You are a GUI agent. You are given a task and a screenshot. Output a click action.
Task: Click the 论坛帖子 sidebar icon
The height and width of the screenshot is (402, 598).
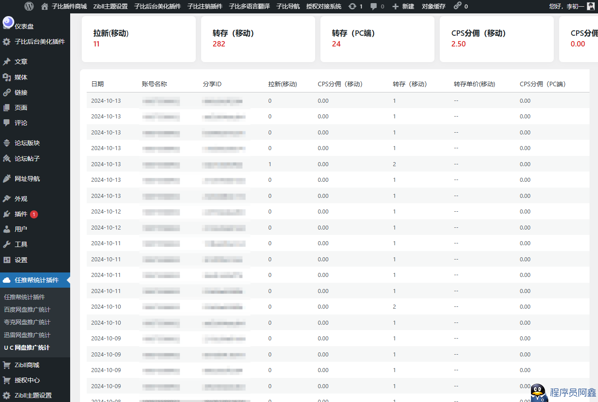coord(7,159)
